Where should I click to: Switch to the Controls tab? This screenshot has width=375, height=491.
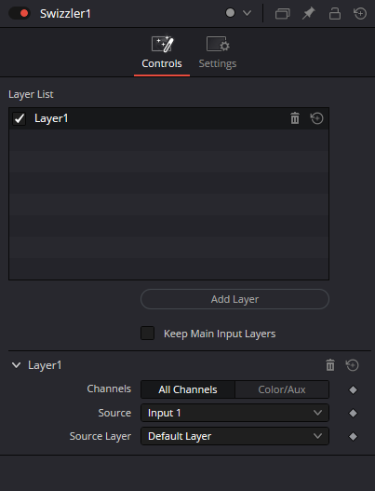click(x=162, y=52)
